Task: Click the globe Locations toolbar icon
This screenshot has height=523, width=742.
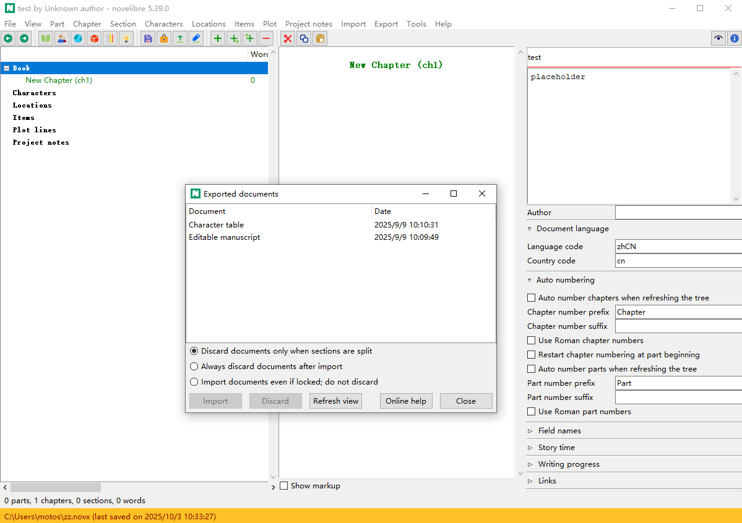Action: pyautogui.click(x=78, y=39)
